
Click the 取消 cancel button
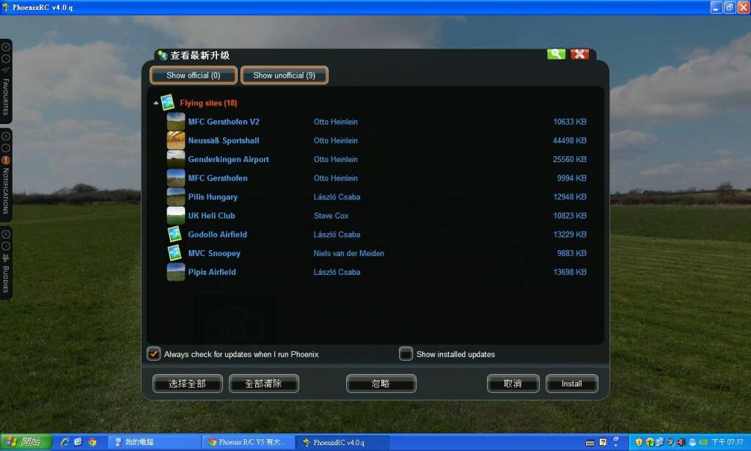point(513,384)
